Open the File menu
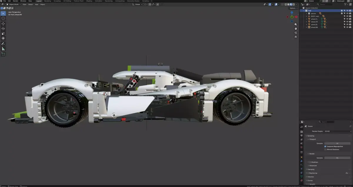The width and height of the screenshot is (353, 187). pos(4,1)
